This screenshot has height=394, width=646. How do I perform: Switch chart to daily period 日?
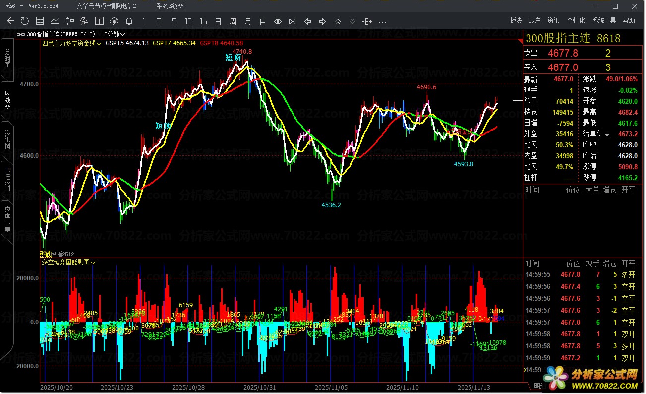point(218,21)
